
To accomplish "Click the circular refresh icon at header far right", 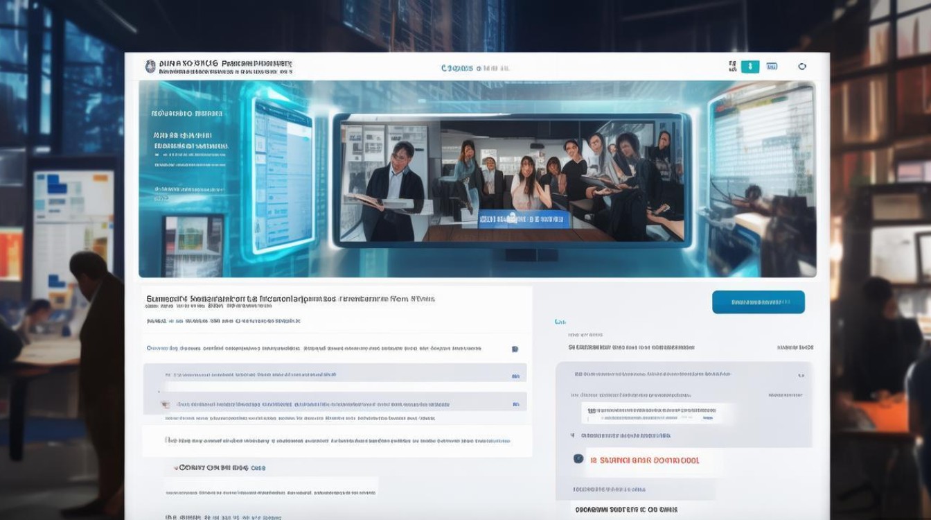I will pyautogui.click(x=802, y=67).
